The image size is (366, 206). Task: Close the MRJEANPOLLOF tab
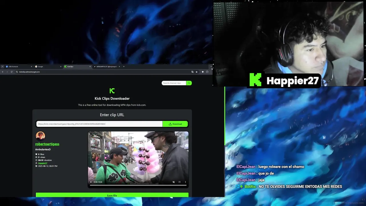click(x=119, y=66)
